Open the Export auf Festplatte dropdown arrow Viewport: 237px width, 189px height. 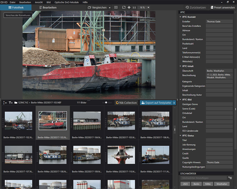point(174,103)
